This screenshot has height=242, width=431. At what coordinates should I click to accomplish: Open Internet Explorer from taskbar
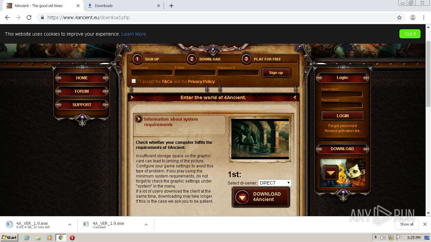[x=27, y=238]
